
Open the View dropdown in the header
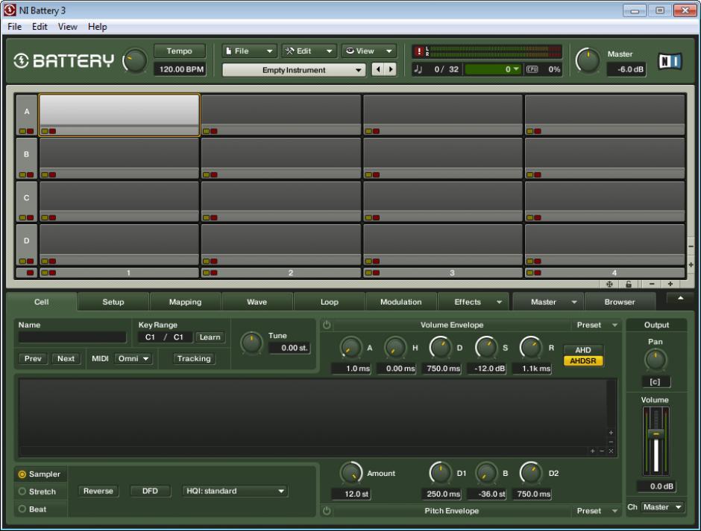(x=369, y=51)
